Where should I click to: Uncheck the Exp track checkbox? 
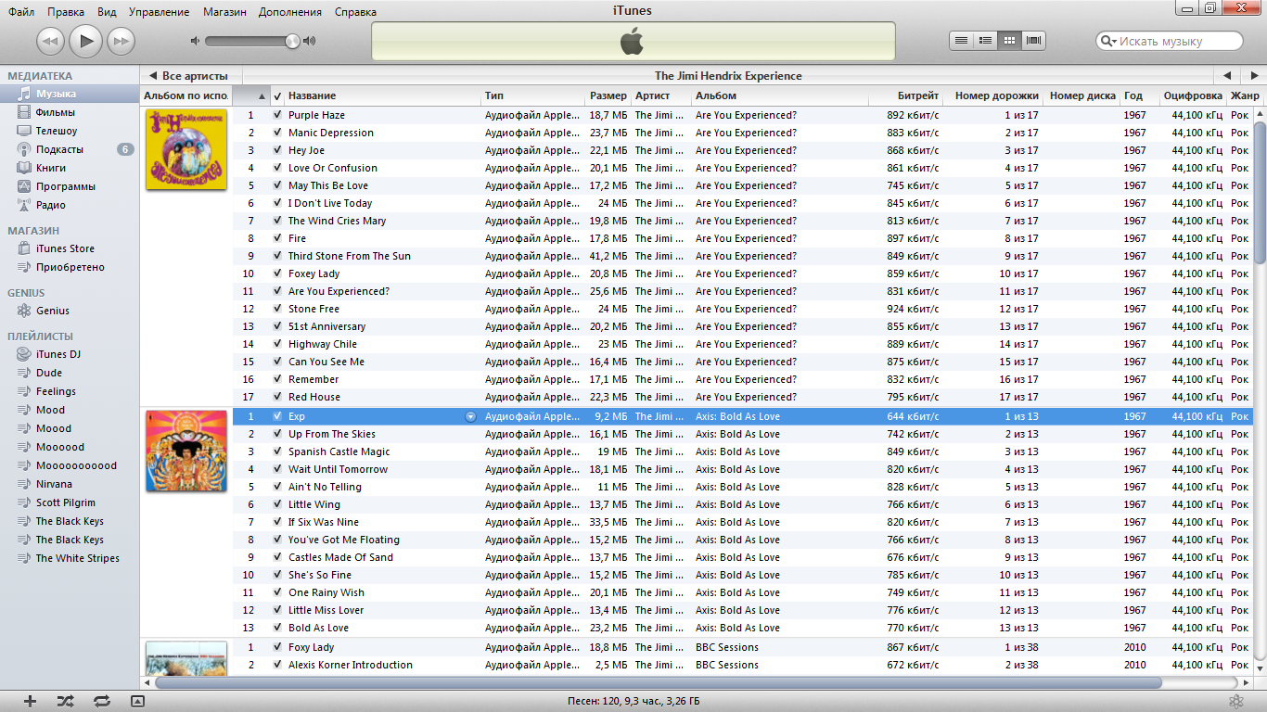277,416
